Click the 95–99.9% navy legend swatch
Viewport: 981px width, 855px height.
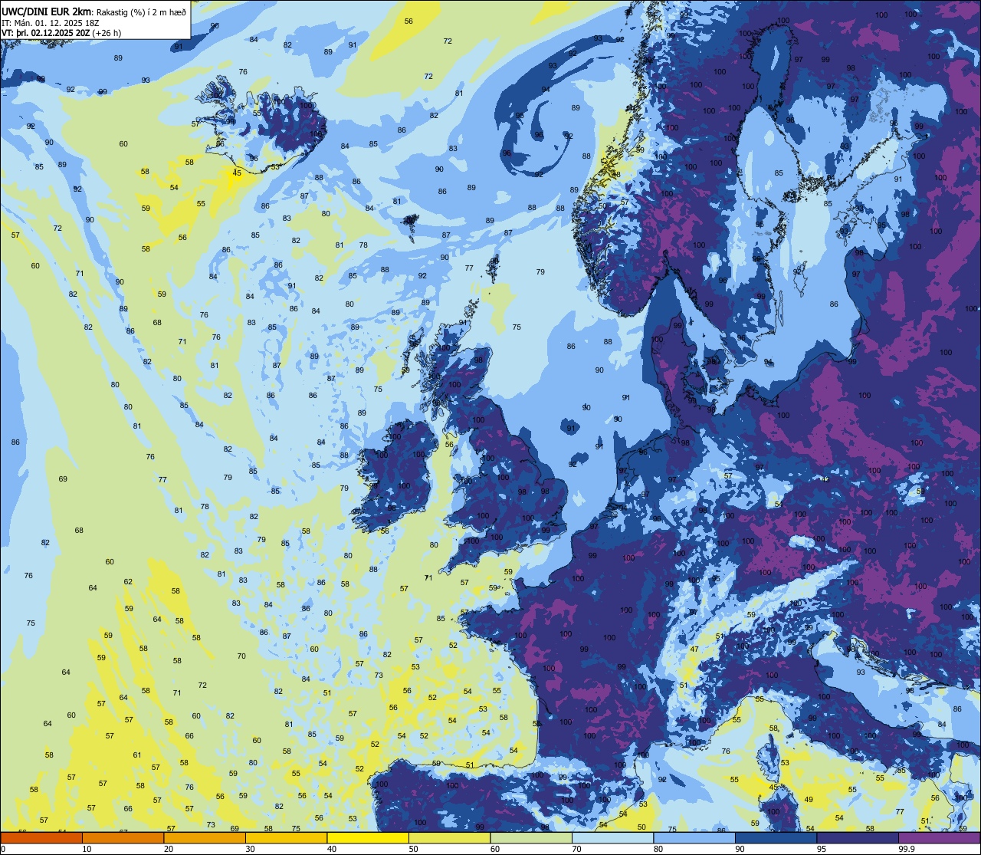(858, 838)
